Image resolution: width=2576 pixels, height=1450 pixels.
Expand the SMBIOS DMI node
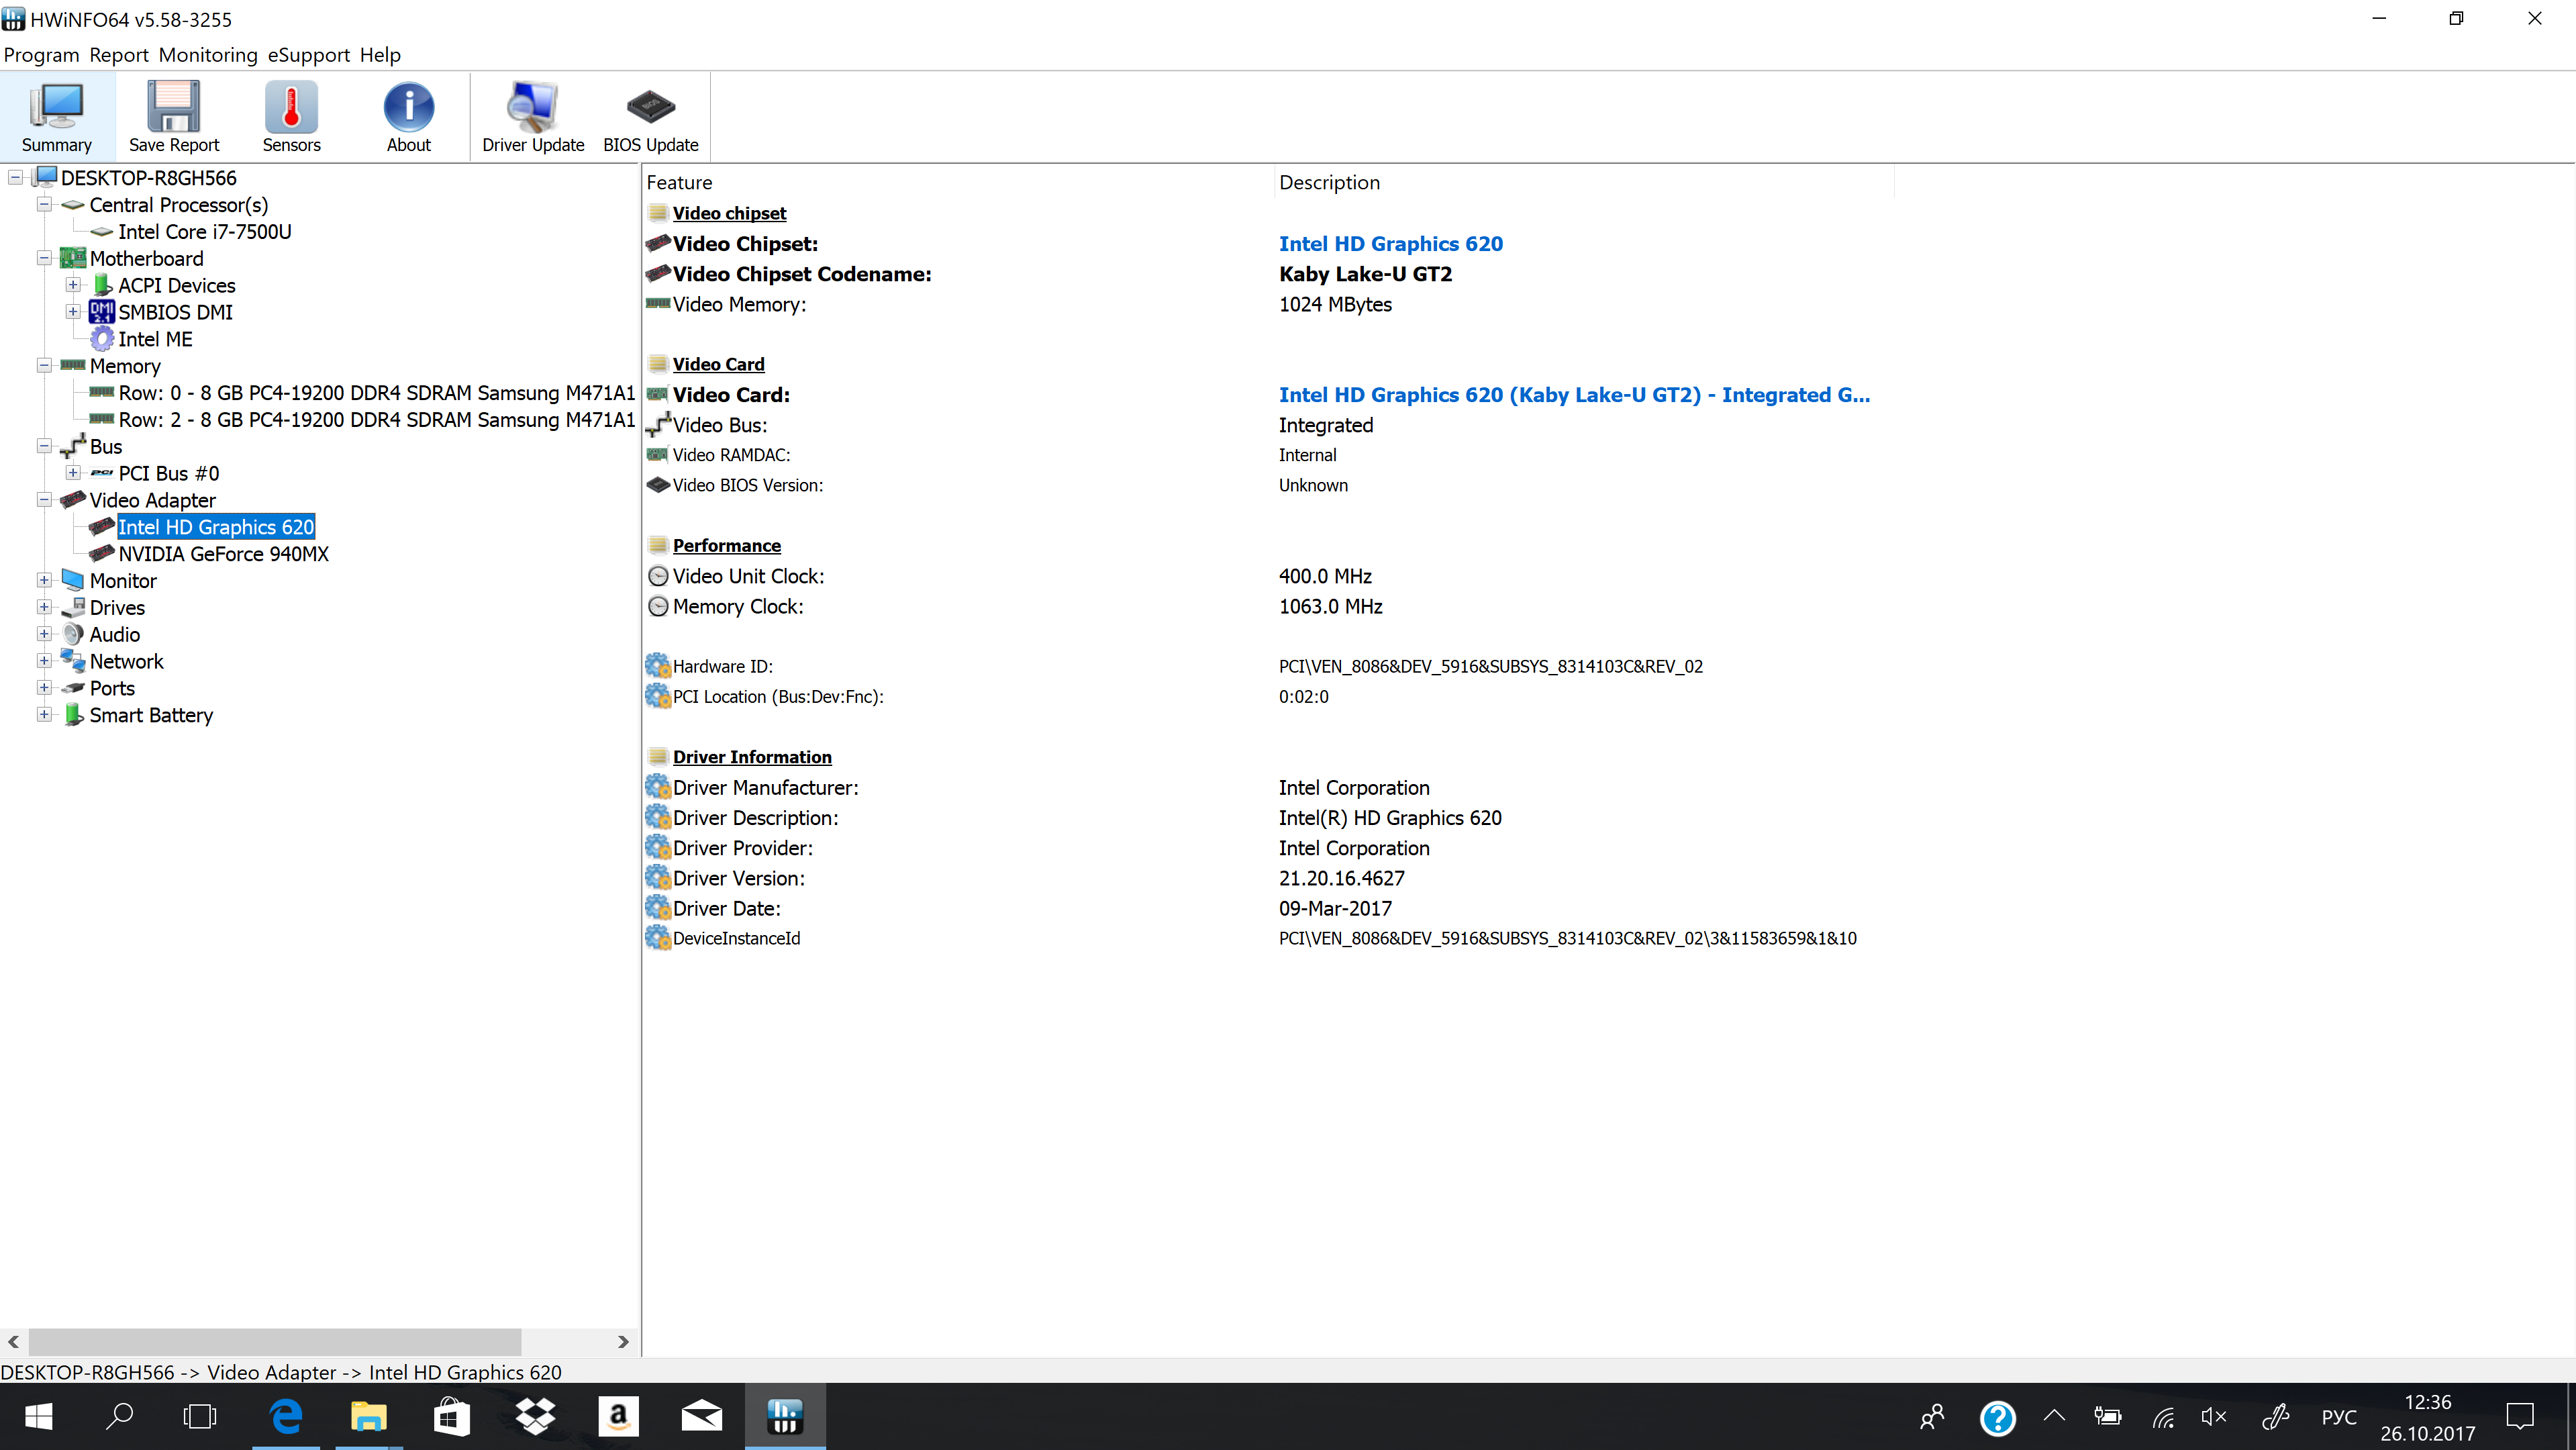(73, 312)
